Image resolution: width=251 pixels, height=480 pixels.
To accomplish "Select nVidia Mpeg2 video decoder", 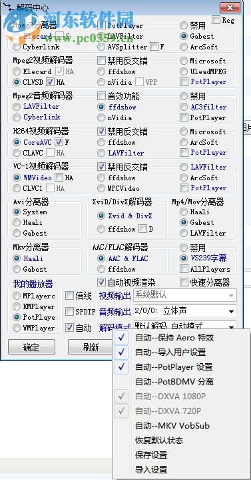I will (x=101, y=82).
